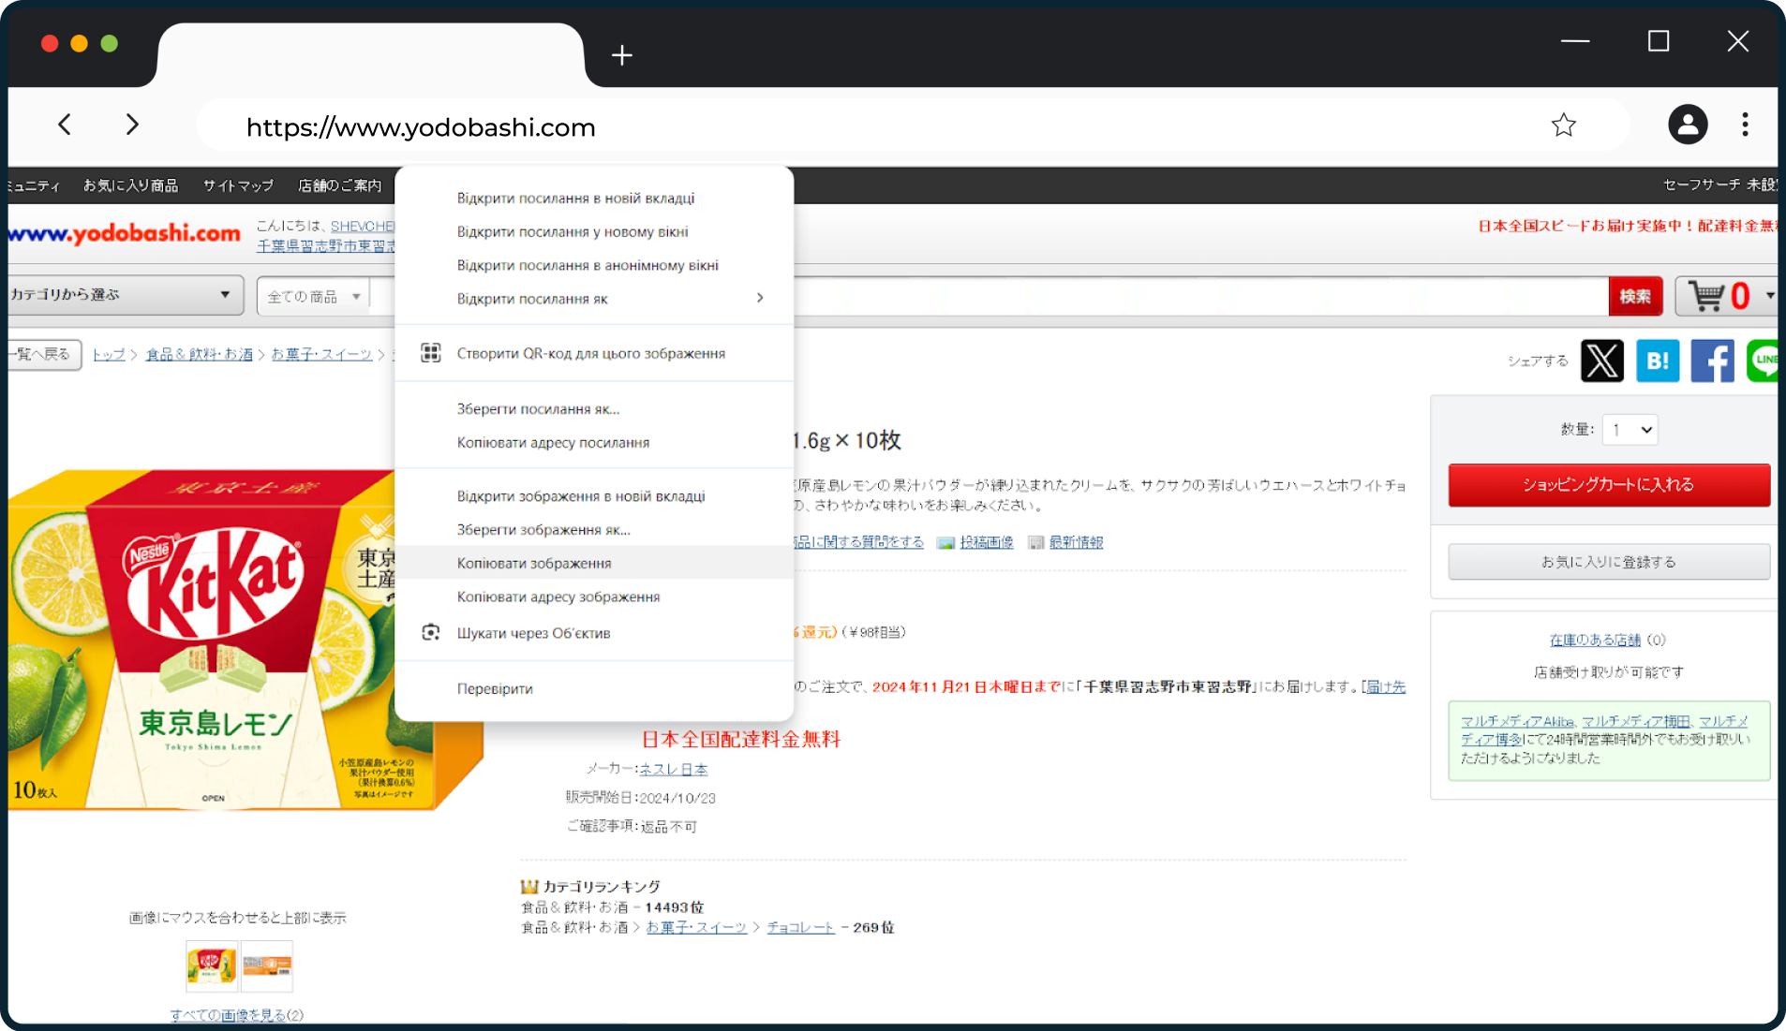1786x1031 pixels.
Task: Click the Lens search icon in context menu
Action: (x=431, y=633)
